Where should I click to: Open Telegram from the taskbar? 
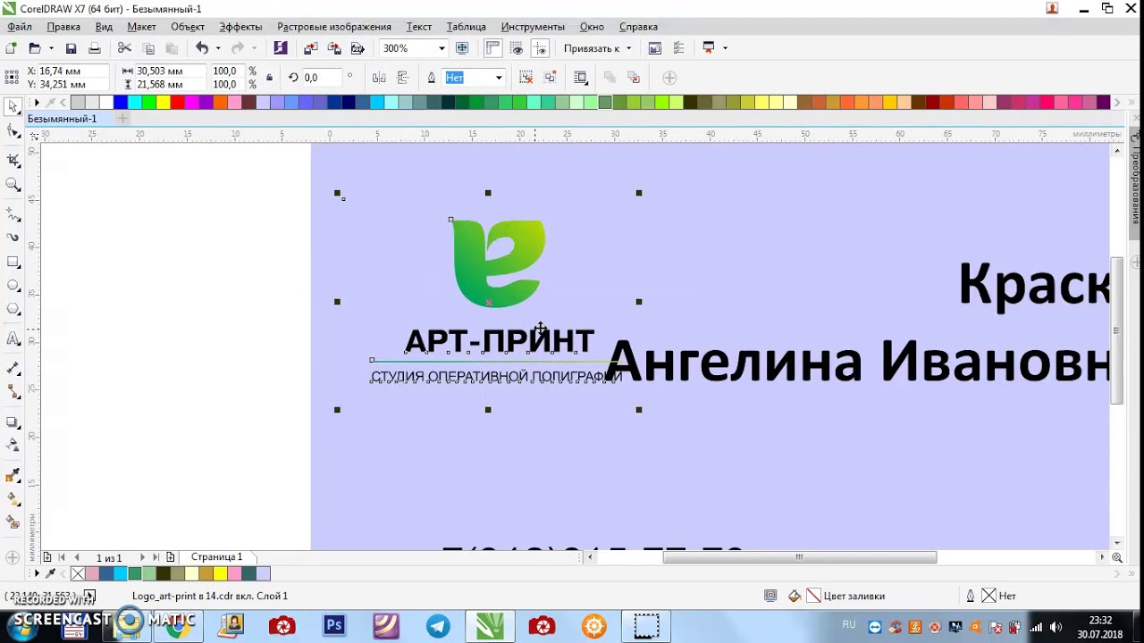[438, 626]
